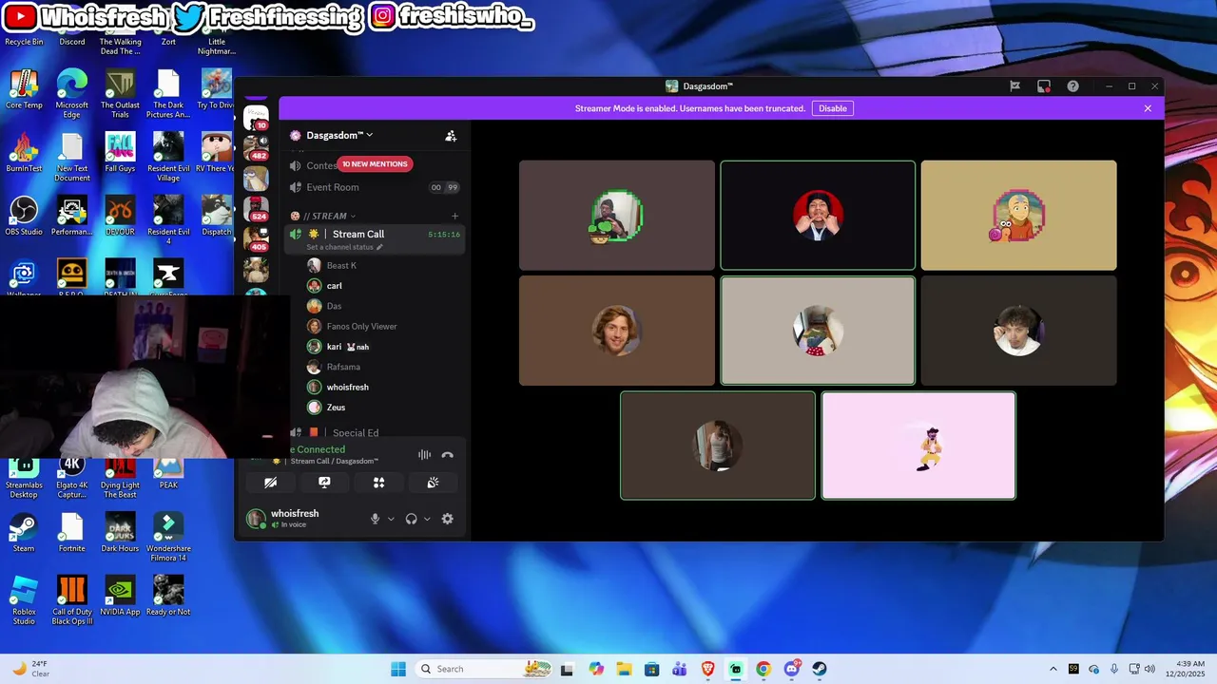Image resolution: width=1217 pixels, height=684 pixels.
Task: Open the Steam desktop shortcut
Action: (24, 532)
